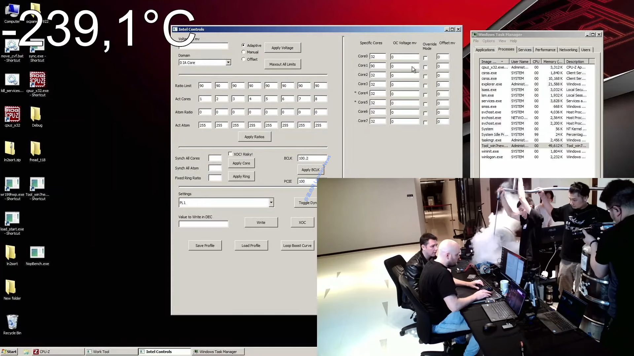634x356 pixels.
Task: Open wr199hwp.exe shortcut icon
Action: pyautogui.click(x=12, y=189)
